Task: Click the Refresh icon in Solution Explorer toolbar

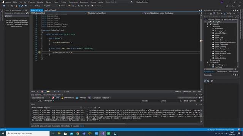Action: click(225, 14)
